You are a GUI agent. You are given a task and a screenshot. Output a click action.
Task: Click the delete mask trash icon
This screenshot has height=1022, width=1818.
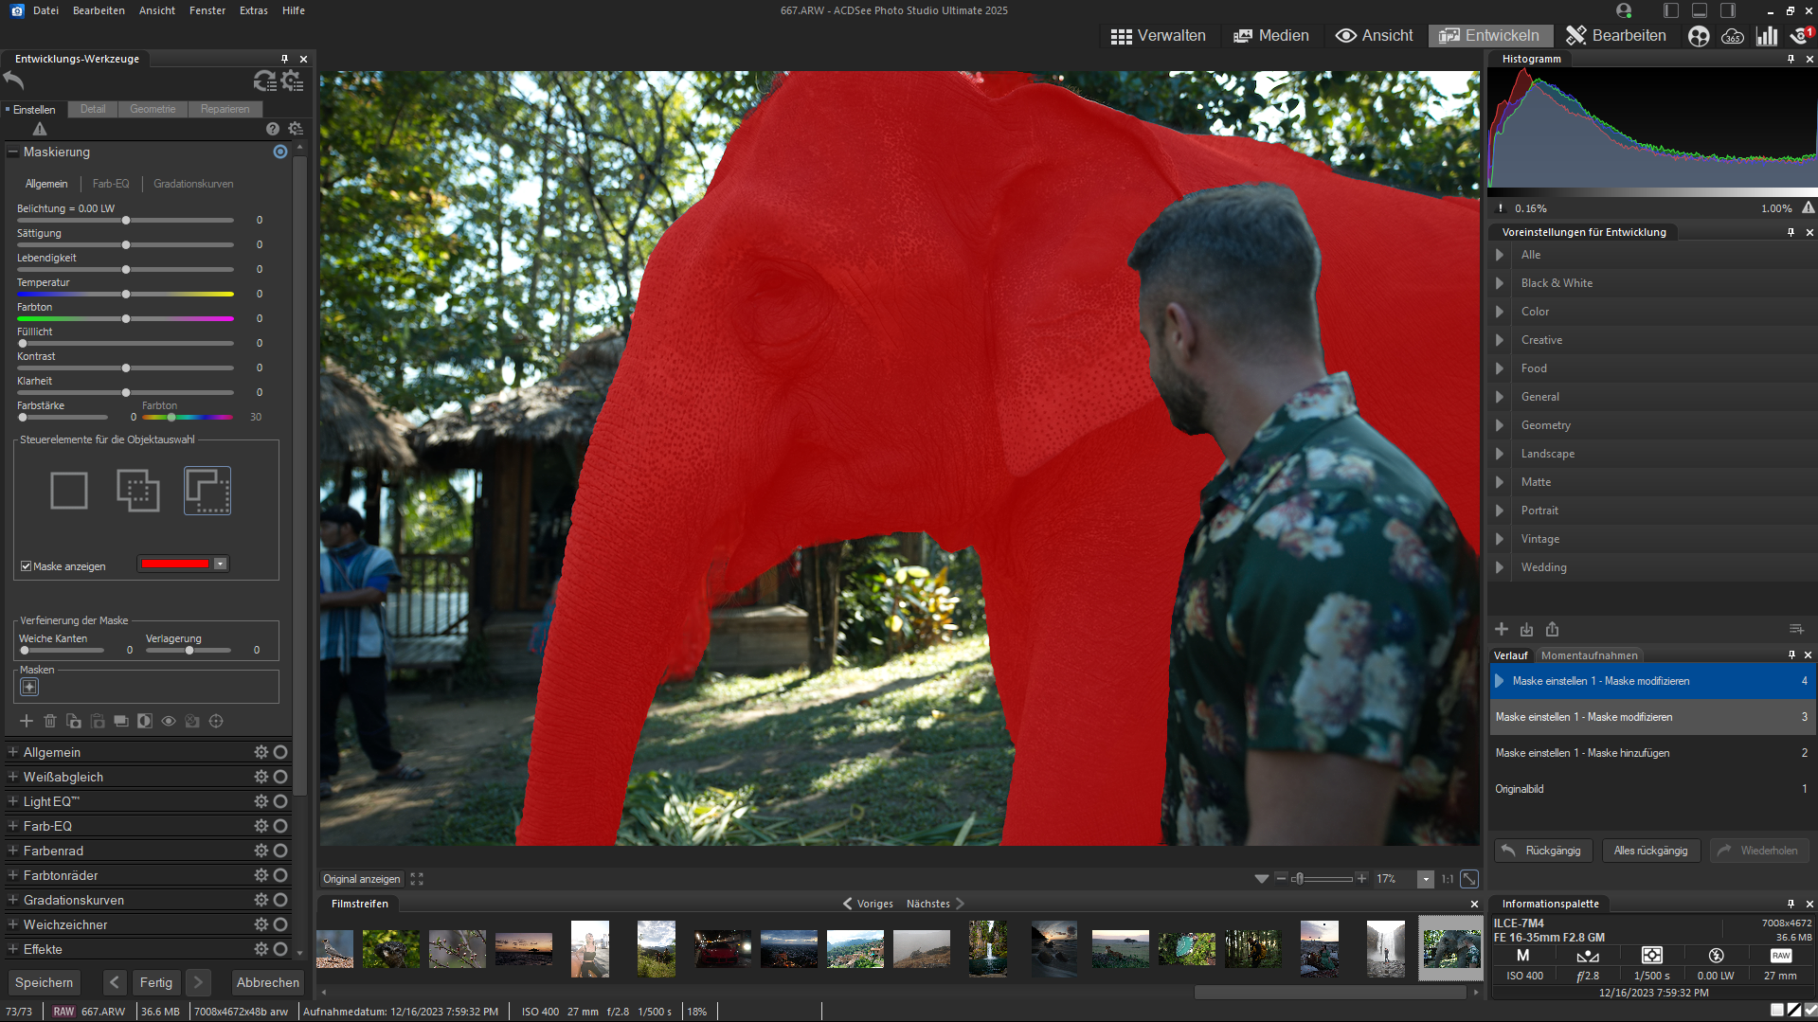pos(50,721)
